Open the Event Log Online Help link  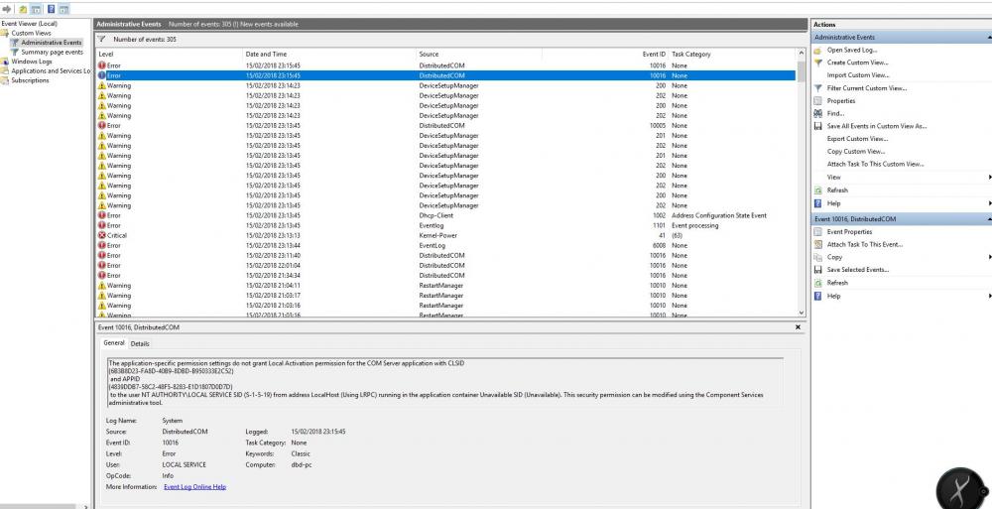[x=194, y=487]
